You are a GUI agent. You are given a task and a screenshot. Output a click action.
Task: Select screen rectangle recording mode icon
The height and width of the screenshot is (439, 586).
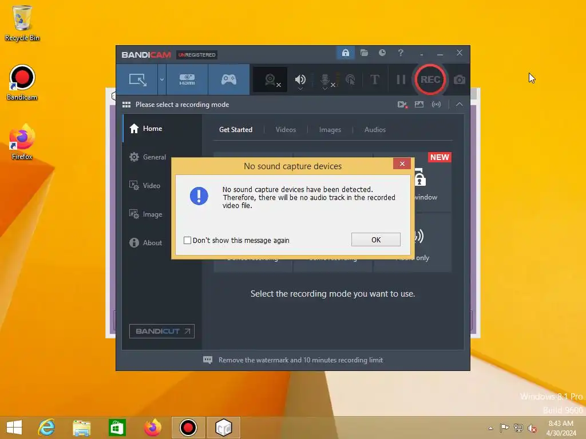click(x=137, y=79)
